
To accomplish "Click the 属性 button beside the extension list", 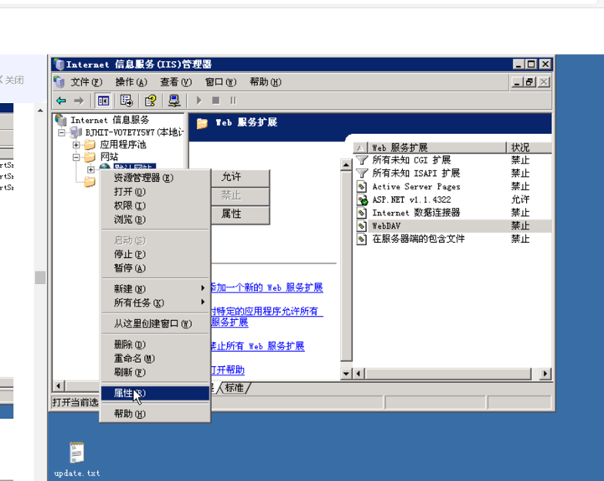I will click(x=240, y=215).
